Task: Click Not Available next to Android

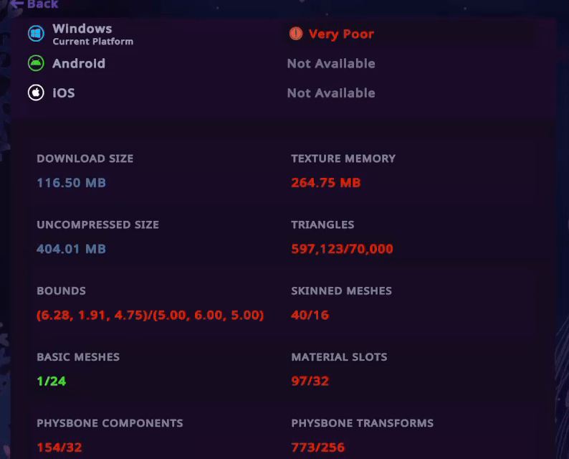Action: pyautogui.click(x=330, y=63)
